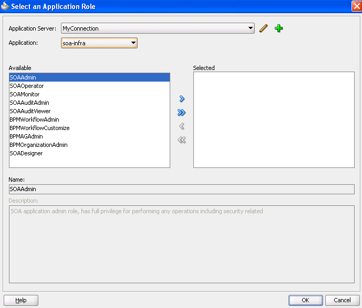The height and width of the screenshot is (308, 362).
Task: Click the Description text area
Action: tap(182, 244)
